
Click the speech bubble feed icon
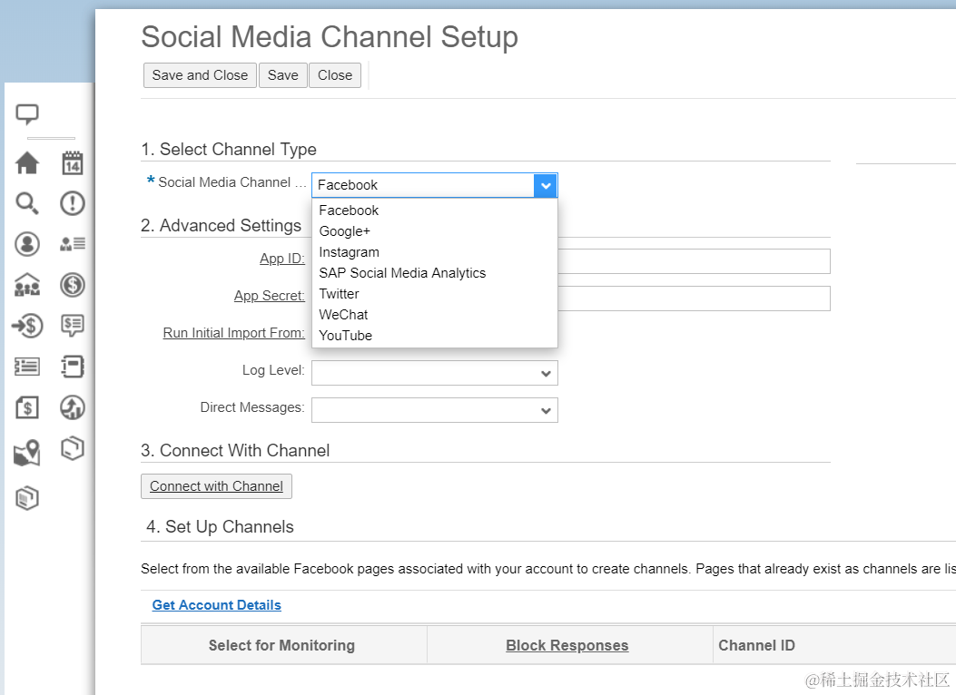click(x=27, y=114)
